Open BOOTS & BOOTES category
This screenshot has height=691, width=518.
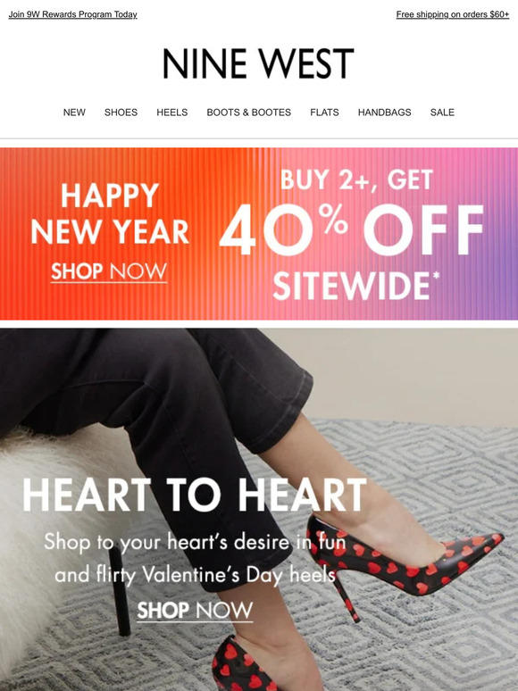tap(248, 112)
